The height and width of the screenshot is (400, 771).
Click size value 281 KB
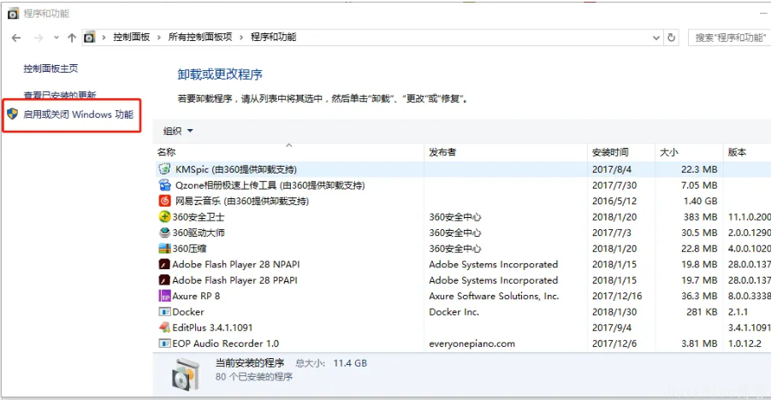(x=702, y=312)
